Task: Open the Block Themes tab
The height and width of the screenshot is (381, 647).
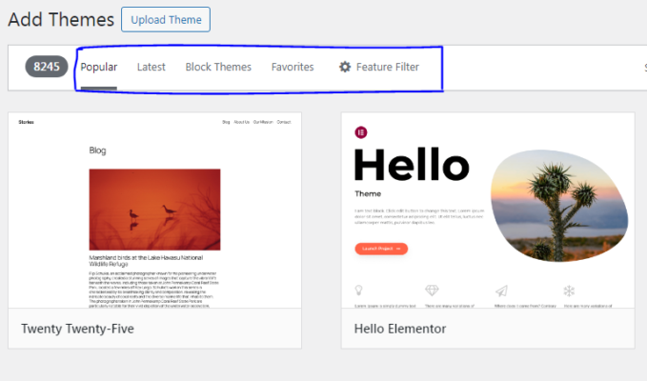Action: coord(218,67)
